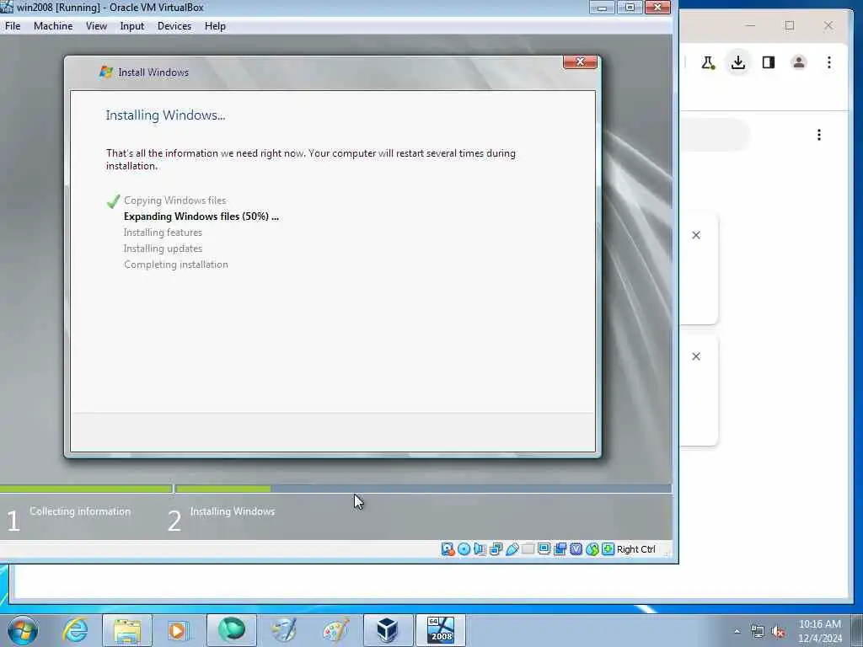
Task: Click the optical disk status icon
Action: coord(464,549)
